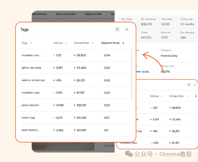The width and height of the screenshot is (198, 162).
Task: Click the 81,787 competition in background panel
Action: [176, 143]
